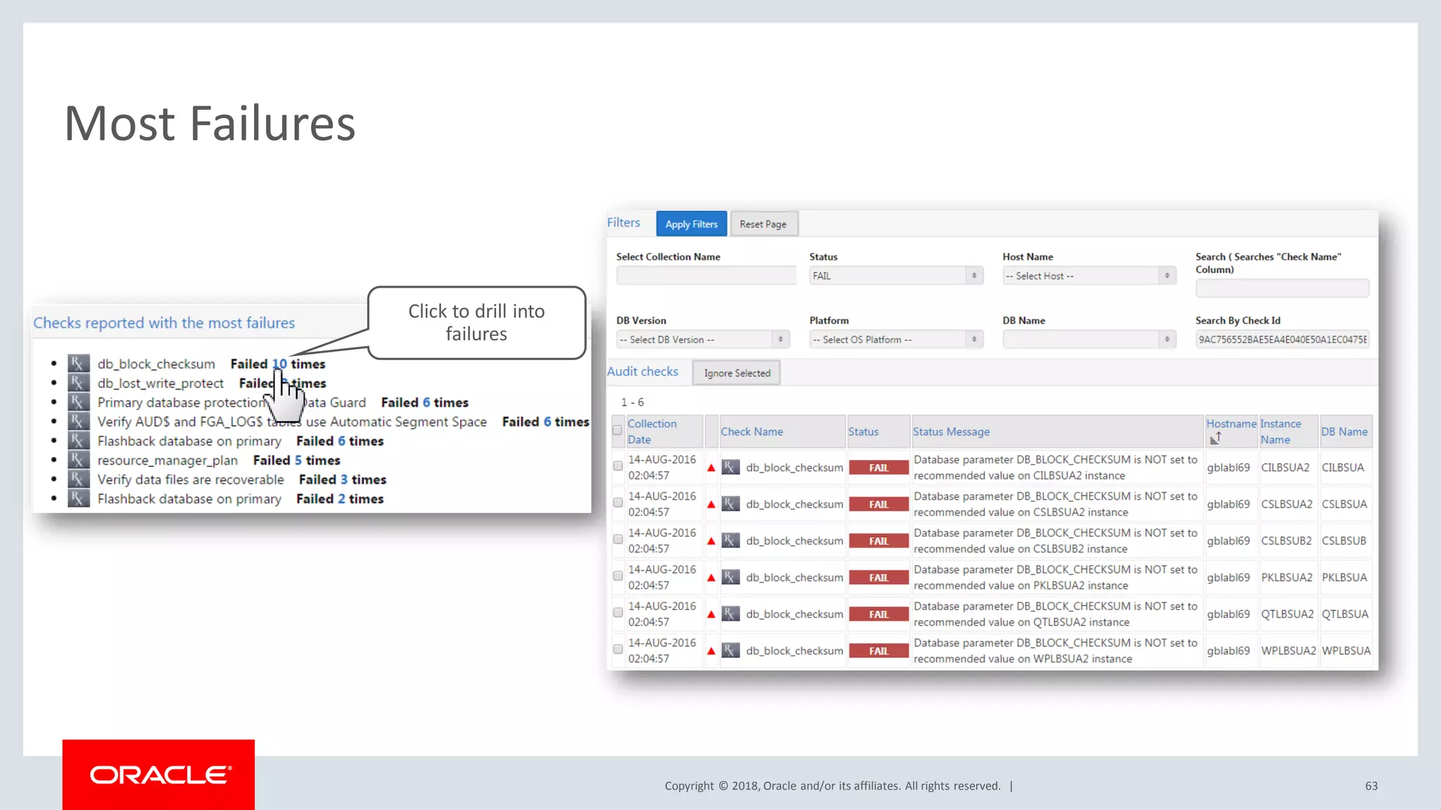Click Rx icon in the WPLBSUA2 row
Viewport: 1441px width, 810px height.
pos(731,650)
